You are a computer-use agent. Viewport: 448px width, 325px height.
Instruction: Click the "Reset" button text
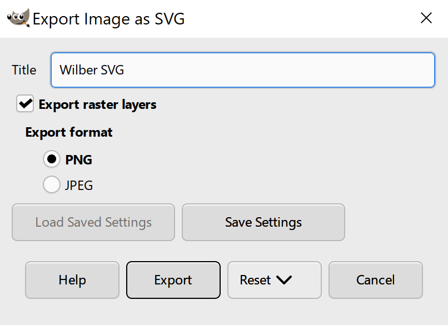[255, 280]
